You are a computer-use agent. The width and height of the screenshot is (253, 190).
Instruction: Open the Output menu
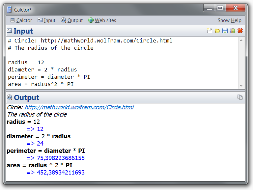tap(72, 20)
